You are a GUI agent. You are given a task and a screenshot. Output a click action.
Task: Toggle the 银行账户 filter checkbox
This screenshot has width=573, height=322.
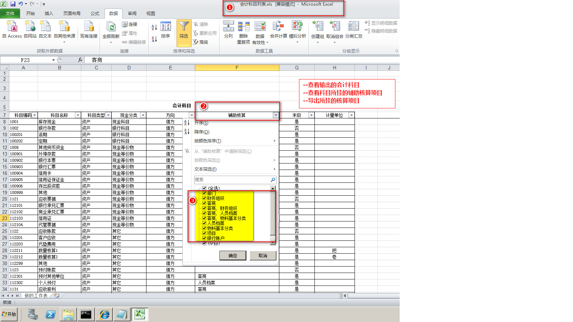point(204,238)
